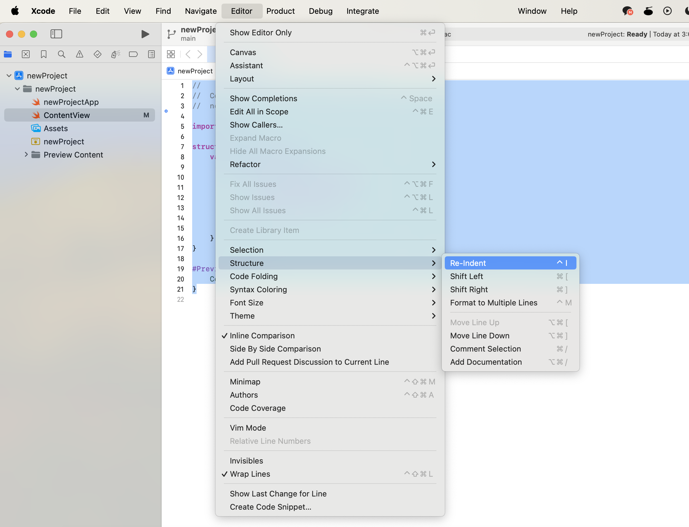
Task: Open the Issue navigator warning icon
Action: (80, 54)
